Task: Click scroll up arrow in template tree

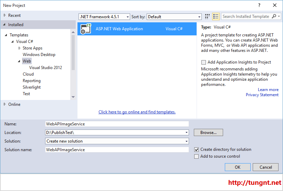Action: pyautogui.click(x=73, y=32)
